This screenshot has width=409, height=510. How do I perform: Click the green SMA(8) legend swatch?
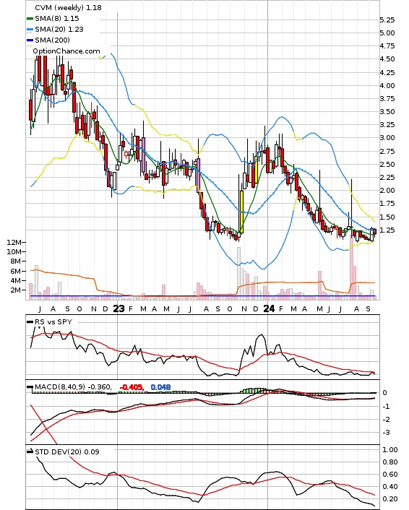click(x=30, y=19)
